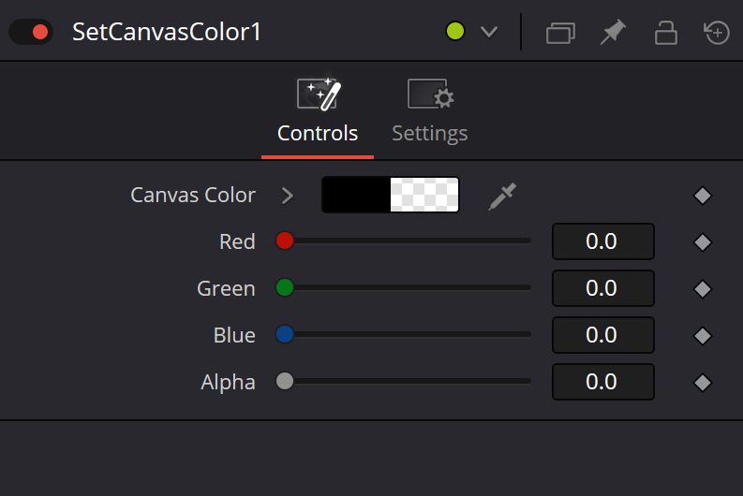743x496 pixels.
Task: Click the Red label
Action: pos(237,241)
